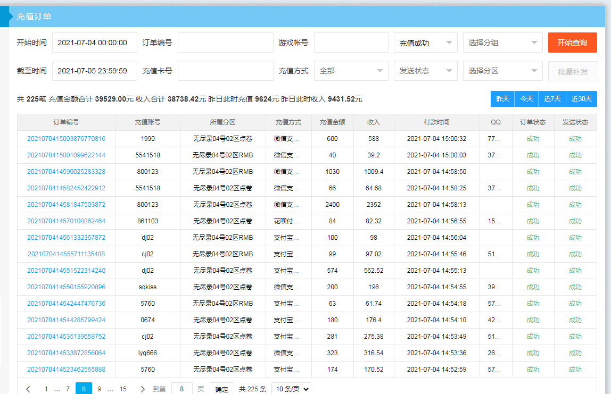This screenshot has height=394, width=611.
Task: Open the 充值方式 全部 dropdown
Action: click(351, 71)
